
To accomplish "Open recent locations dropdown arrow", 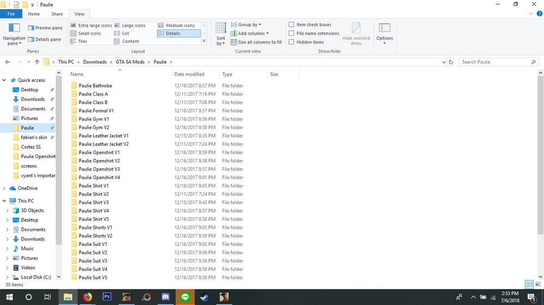I will click(x=28, y=62).
